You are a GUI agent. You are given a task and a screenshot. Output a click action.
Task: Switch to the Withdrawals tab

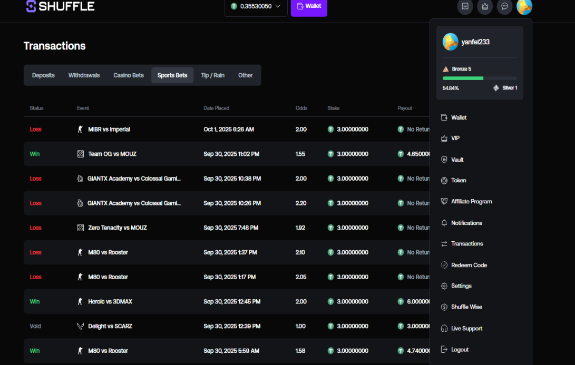pyautogui.click(x=84, y=75)
